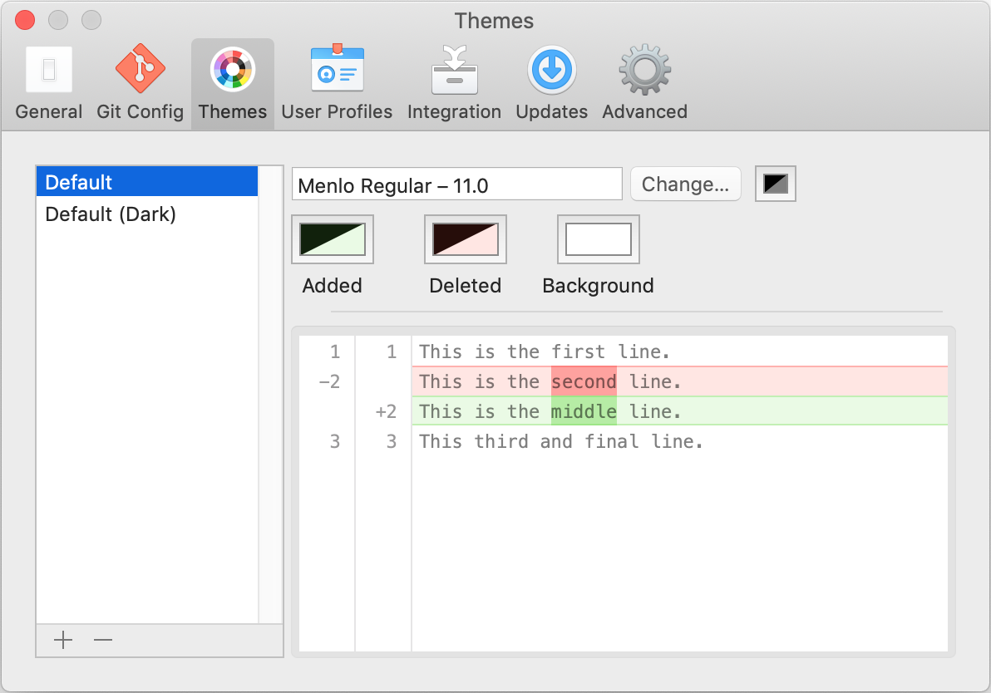
Task: Select the Default (Dark) theme
Action: point(146,214)
